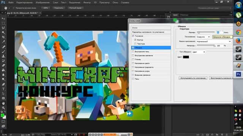Select the Magic Wand tool
This screenshot has width=243, height=136.
coord(3,32)
